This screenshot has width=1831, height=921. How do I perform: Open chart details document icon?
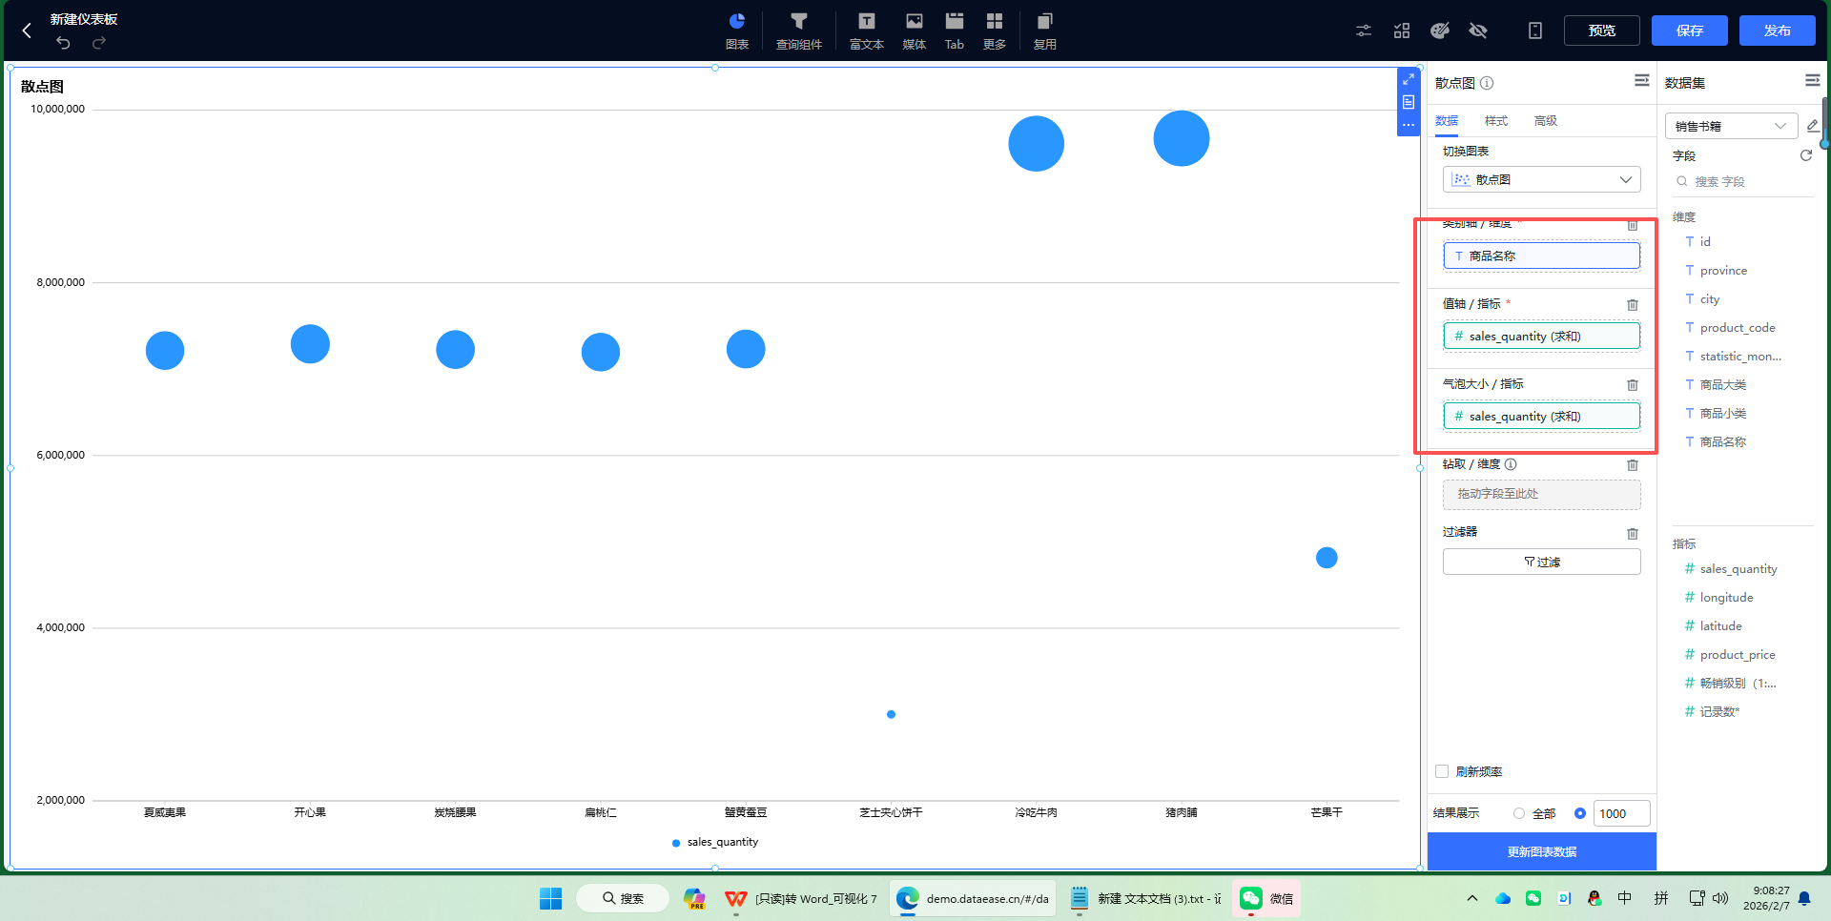pyautogui.click(x=1409, y=102)
